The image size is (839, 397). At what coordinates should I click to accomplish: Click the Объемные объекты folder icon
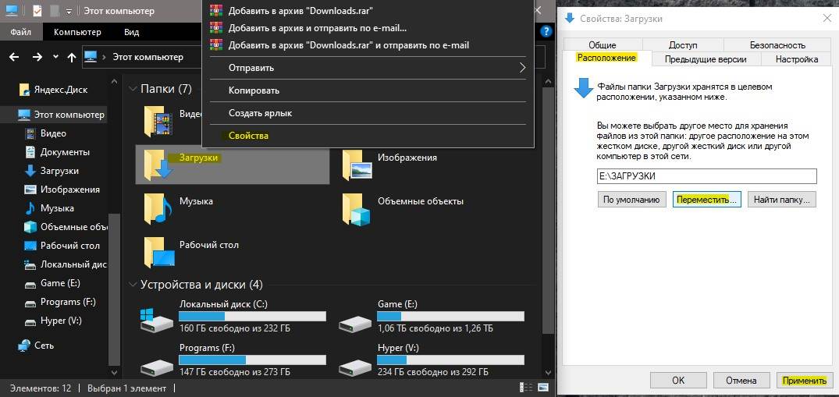click(357, 207)
